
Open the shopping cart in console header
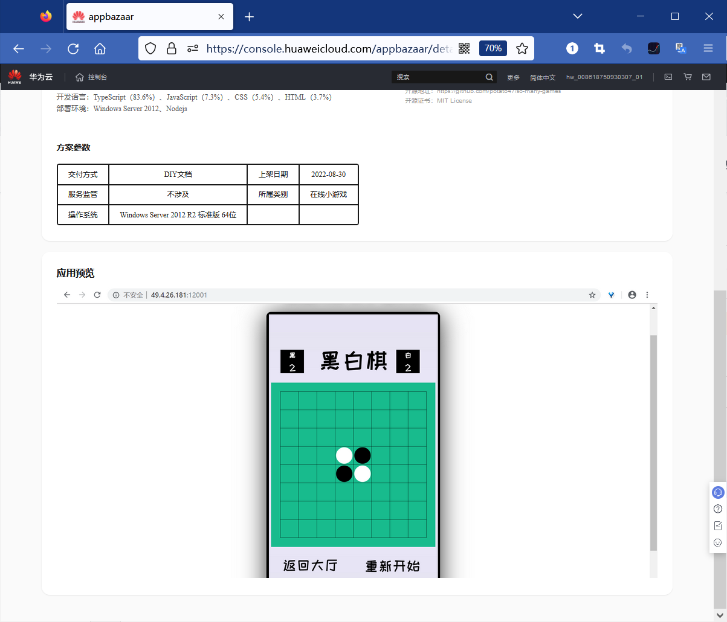pyautogui.click(x=687, y=77)
